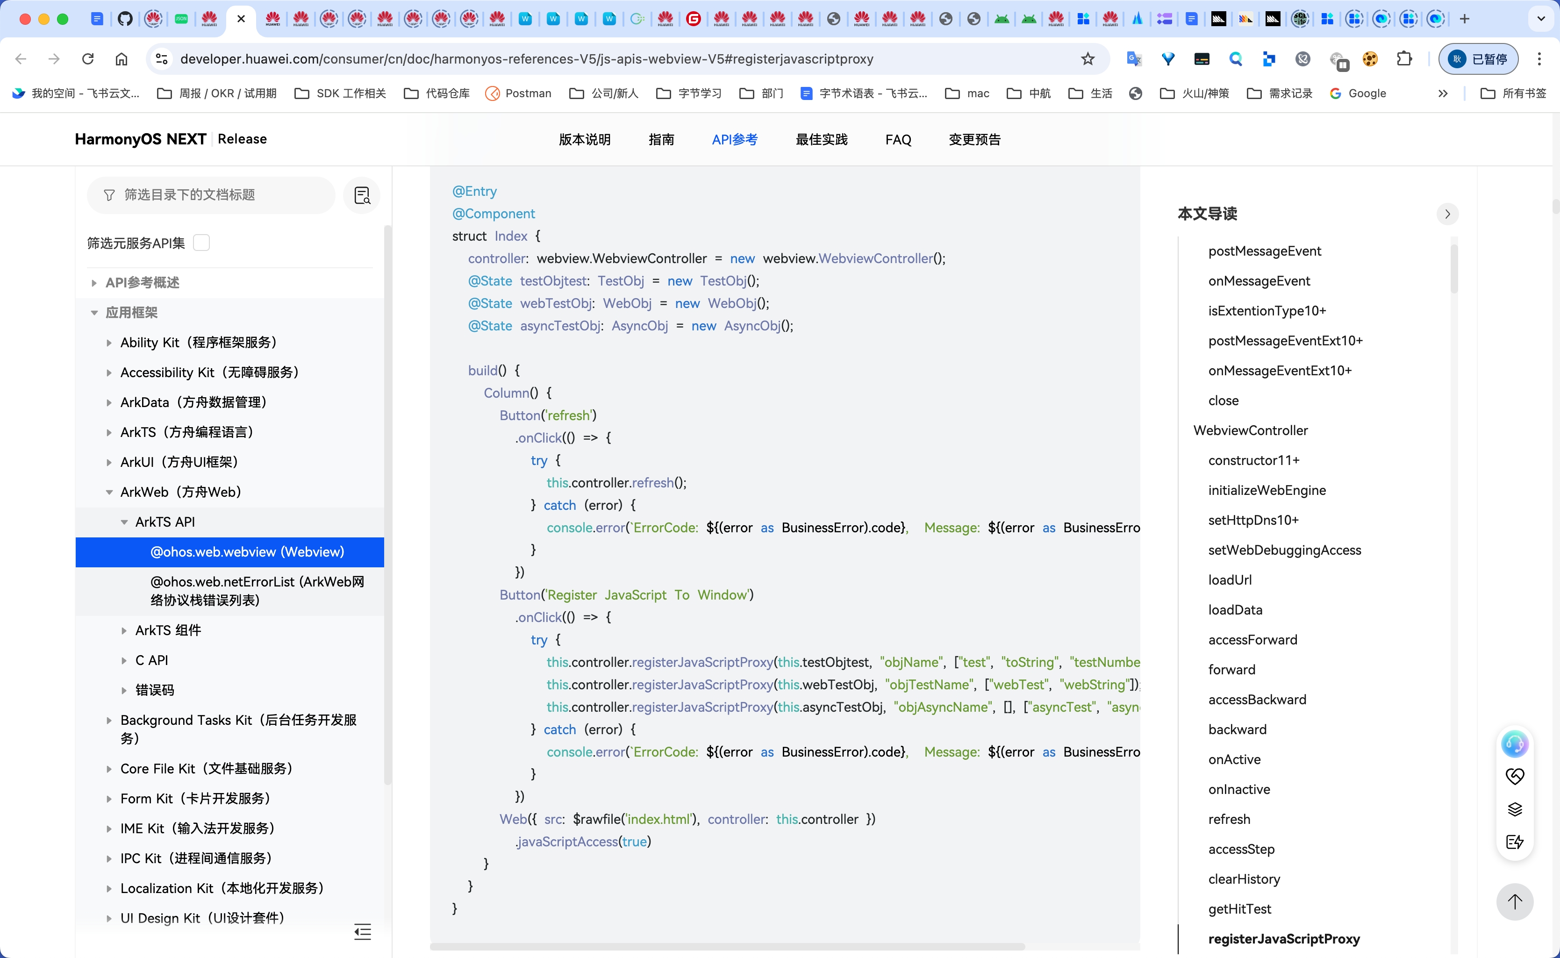Open the AI assistant floating icon

tap(1514, 744)
